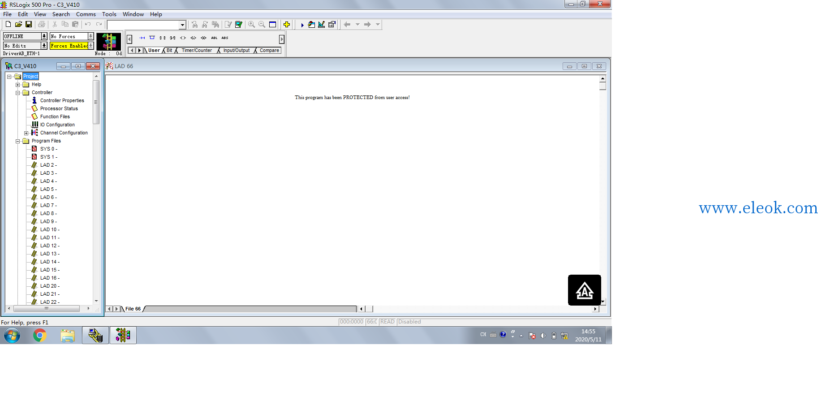Open the toolbar search combo box dropdown

pyautogui.click(x=182, y=25)
